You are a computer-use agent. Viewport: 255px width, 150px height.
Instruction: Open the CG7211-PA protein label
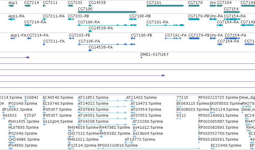tap(54, 41)
